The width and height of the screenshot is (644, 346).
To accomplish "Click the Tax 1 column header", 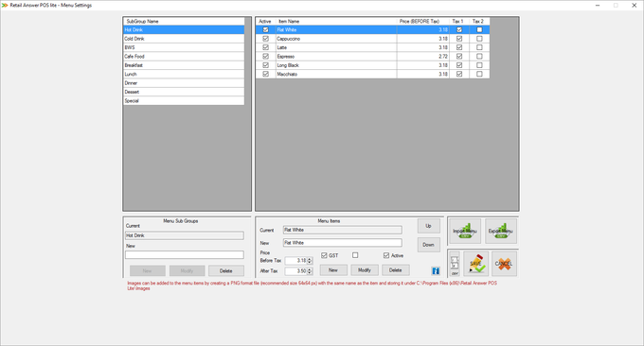I will 459,22.
